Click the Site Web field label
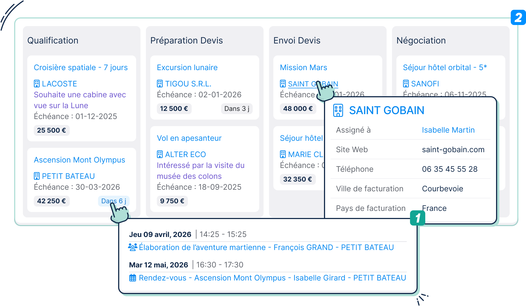526x306 pixels. [x=352, y=149]
